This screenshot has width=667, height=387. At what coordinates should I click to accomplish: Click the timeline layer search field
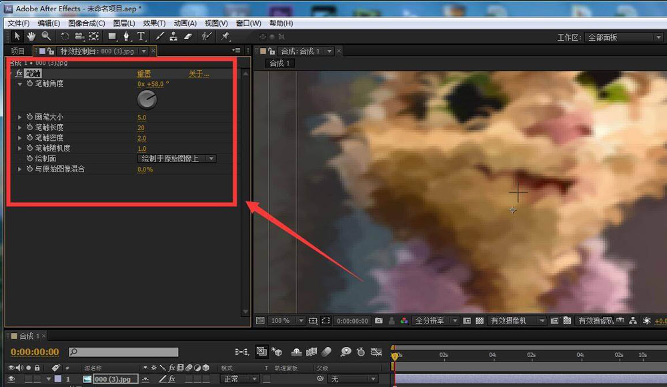coord(123,352)
